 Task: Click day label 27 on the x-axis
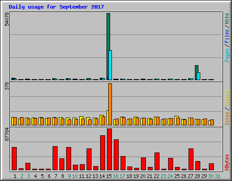click(190, 176)
